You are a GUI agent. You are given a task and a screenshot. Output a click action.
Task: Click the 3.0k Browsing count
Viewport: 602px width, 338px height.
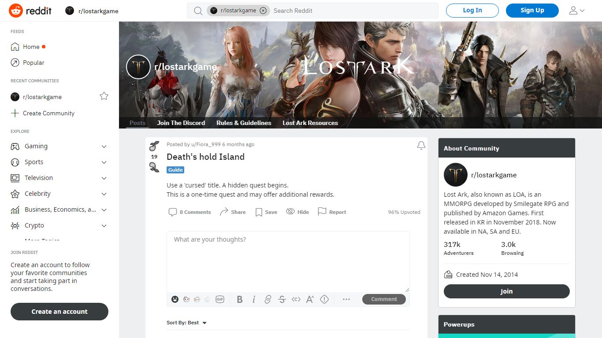click(x=513, y=248)
